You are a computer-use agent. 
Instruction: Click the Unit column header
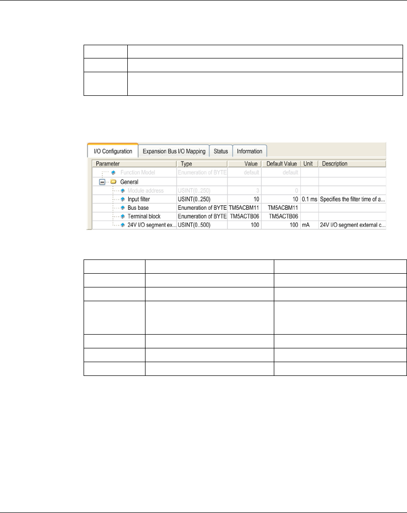pos(310,164)
